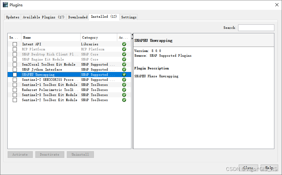Sort plugins by the Category column header
The image size is (282, 175).
tap(99, 37)
